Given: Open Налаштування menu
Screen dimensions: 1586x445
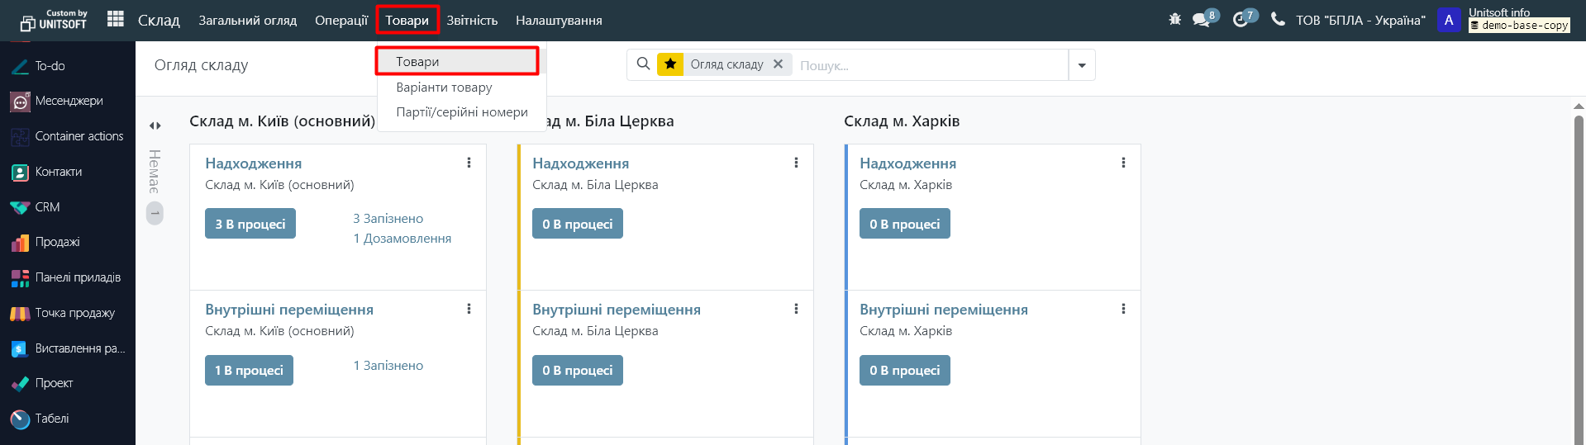Looking at the screenshot, I should coord(559,20).
